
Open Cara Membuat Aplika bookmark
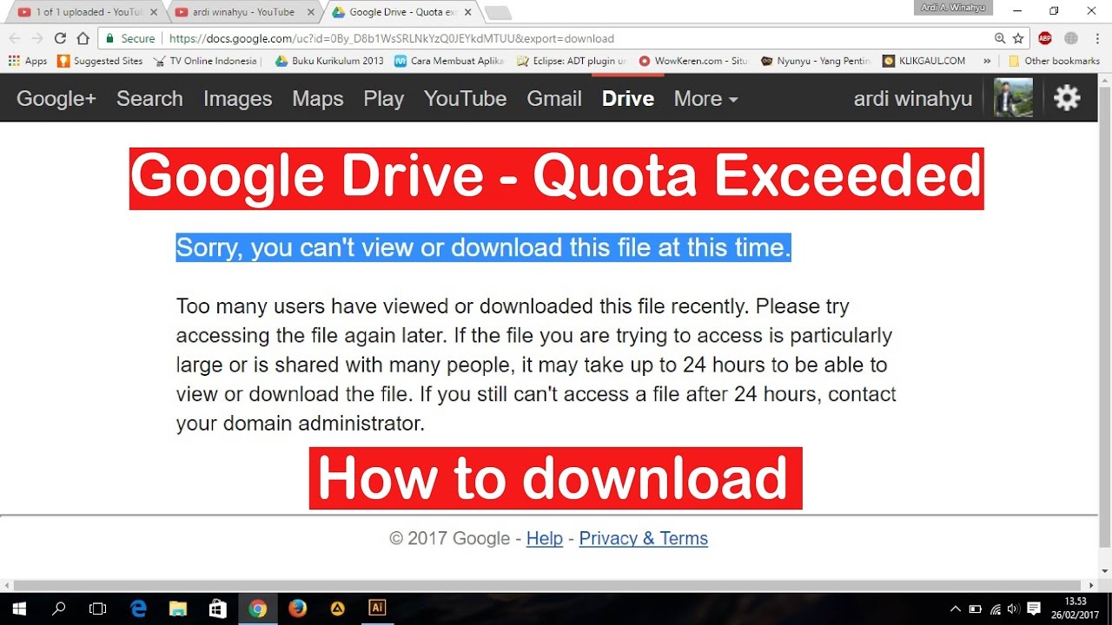click(449, 61)
